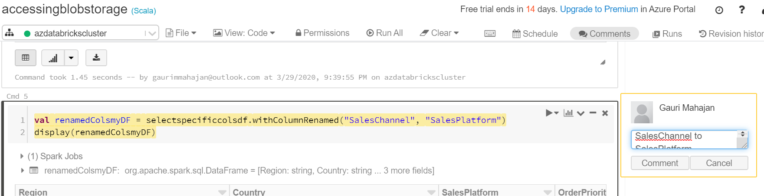Expand the azdatabrickscluster cluster dropdown
This screenshot has width=764, height=196.
(x=151, y=33)
